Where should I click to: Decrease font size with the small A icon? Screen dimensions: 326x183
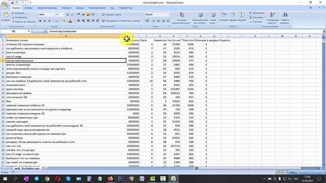click(72, 15)
